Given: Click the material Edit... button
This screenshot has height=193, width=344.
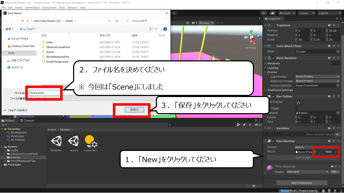Looking at the screenshot, I should tap(335, 172).
